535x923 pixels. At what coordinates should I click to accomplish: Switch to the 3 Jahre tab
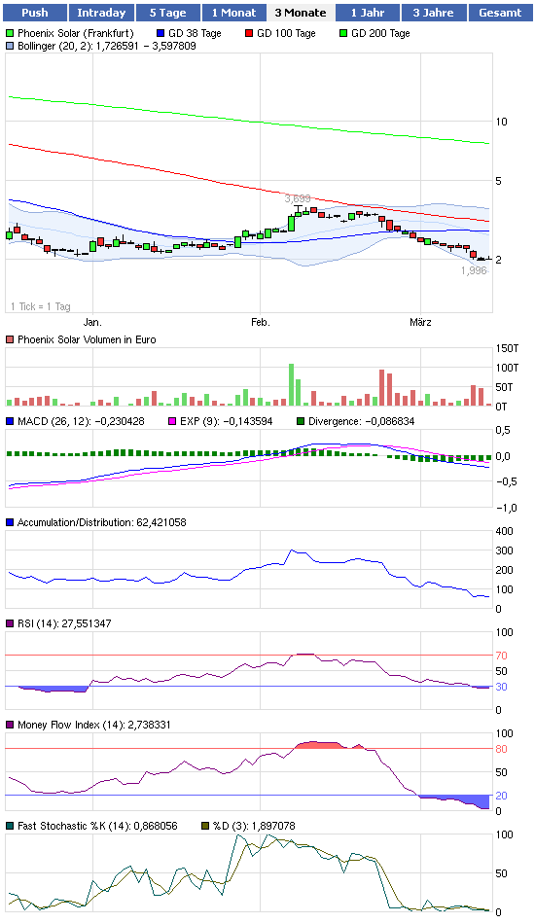(433, 13)
